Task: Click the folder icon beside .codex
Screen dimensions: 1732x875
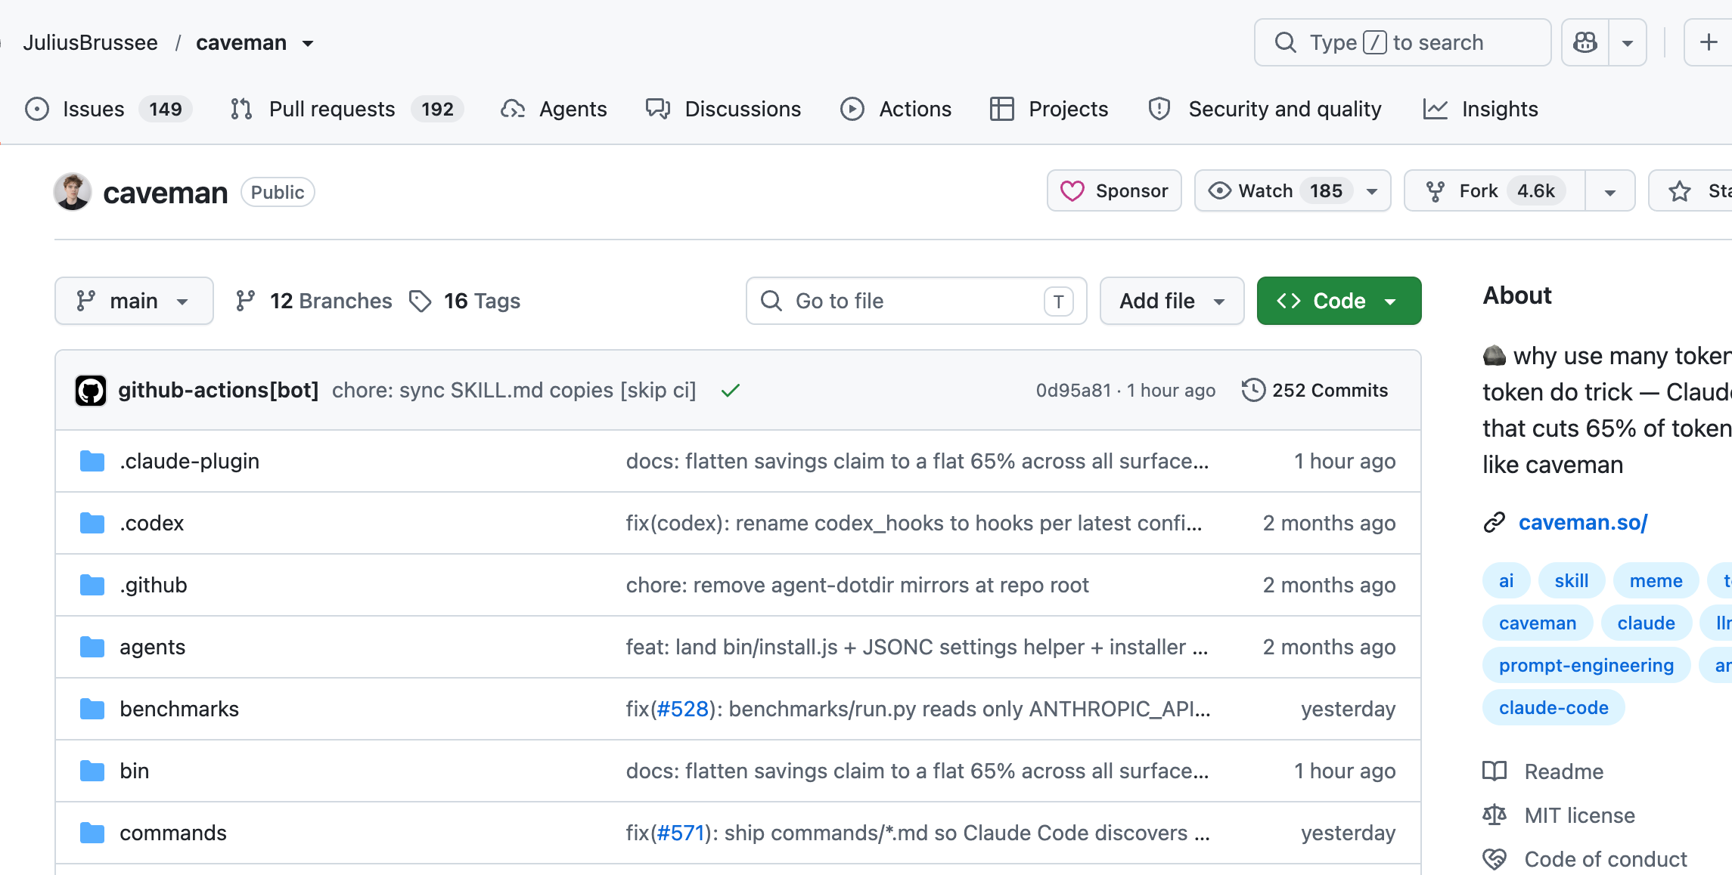Action: pyautogui.click(x=92, y=523)
